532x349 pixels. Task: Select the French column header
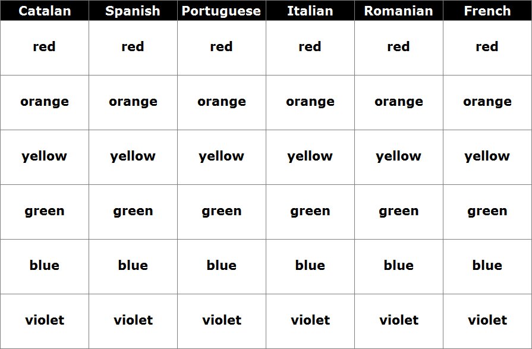(487, 11)
